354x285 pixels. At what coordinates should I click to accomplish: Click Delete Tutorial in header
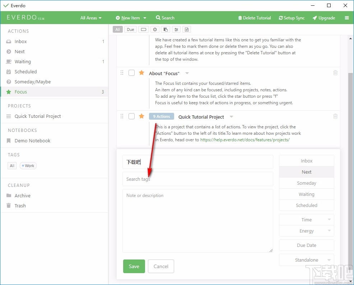pyautogui.click(x=255, y=18)
